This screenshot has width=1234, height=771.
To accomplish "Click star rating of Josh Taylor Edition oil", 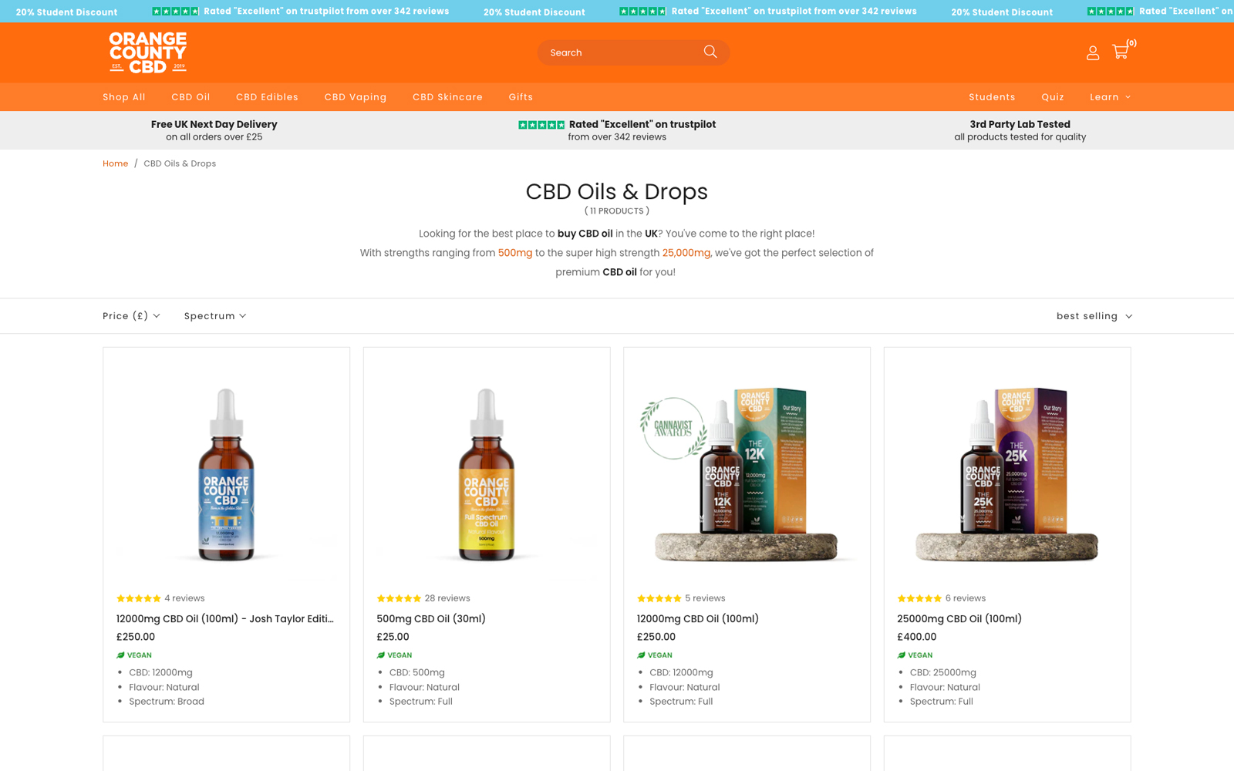I will coord(138,598).
